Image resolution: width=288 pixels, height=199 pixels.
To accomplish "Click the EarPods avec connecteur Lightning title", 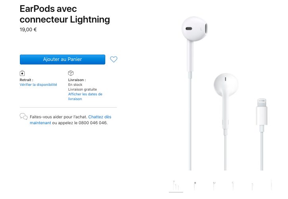I will click(65, 14).
